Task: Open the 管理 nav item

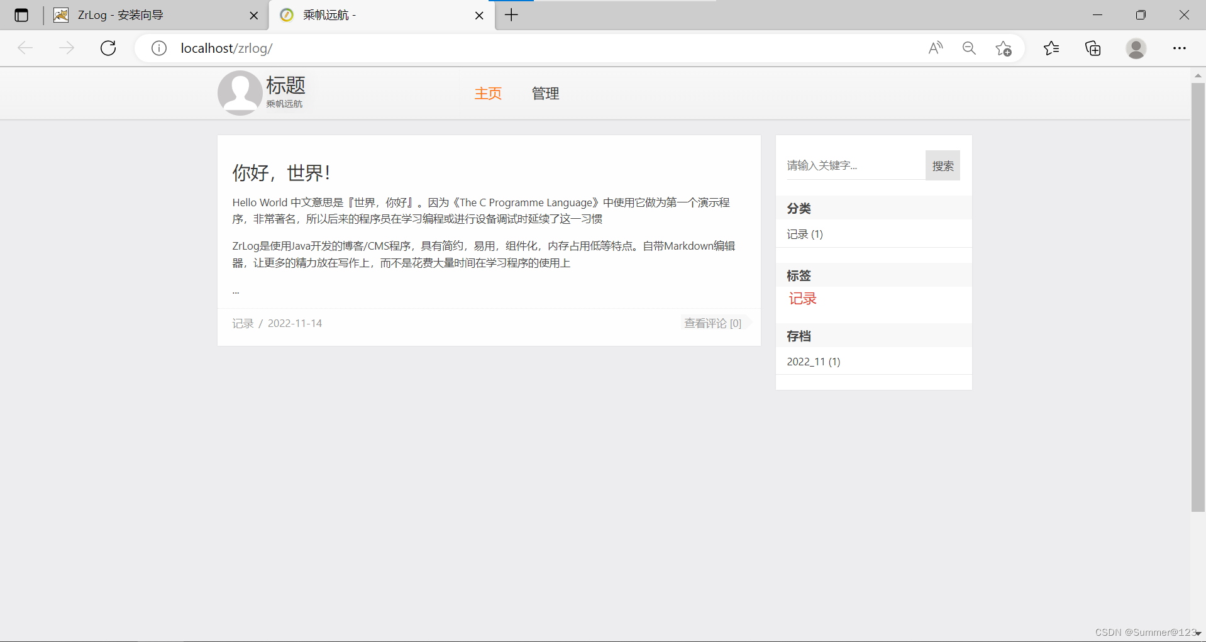Action: pos(546,94)
